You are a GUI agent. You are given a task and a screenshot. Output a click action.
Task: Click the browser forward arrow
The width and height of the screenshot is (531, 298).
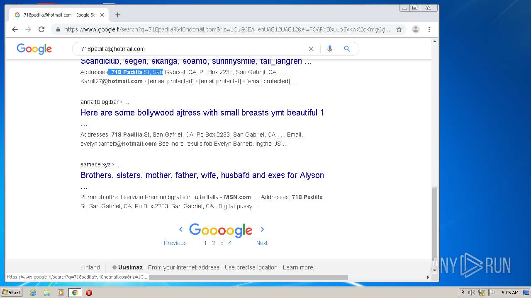28,29
